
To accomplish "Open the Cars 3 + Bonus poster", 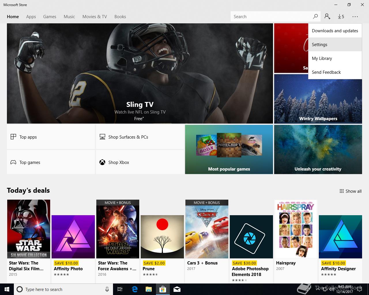I will pyautogui.click(x=207, y=229).
